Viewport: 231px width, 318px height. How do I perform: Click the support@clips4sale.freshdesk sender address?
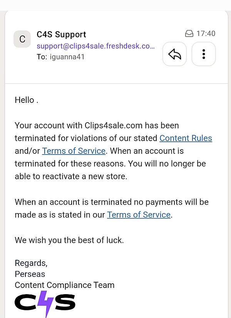95,46
